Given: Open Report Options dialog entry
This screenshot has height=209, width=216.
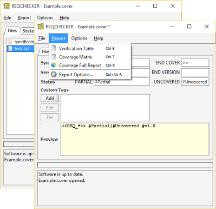Looking at the screenshot, I should (90, 74).
